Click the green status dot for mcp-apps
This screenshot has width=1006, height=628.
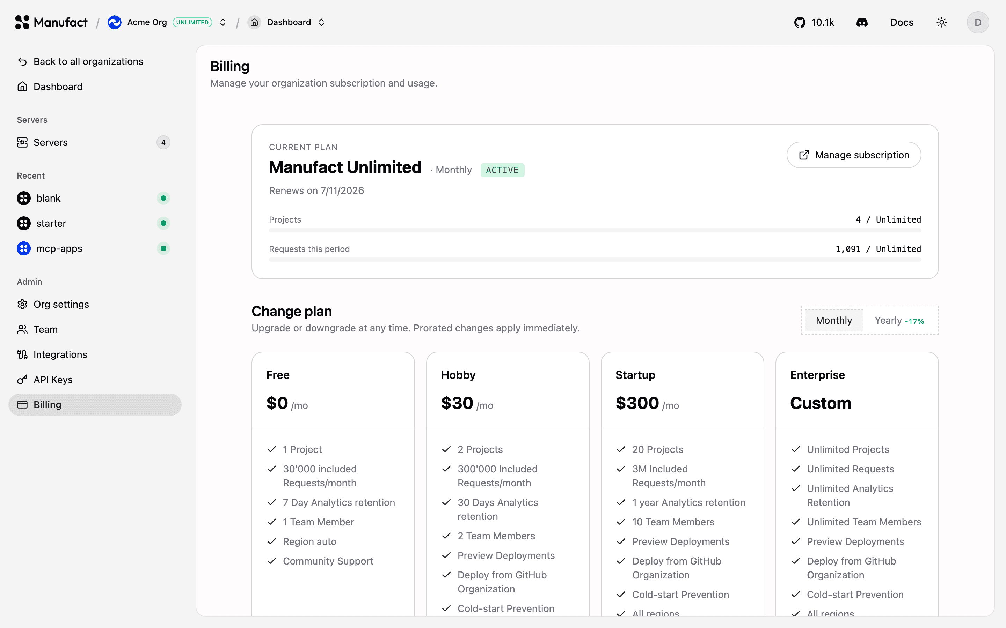point(163,248)
